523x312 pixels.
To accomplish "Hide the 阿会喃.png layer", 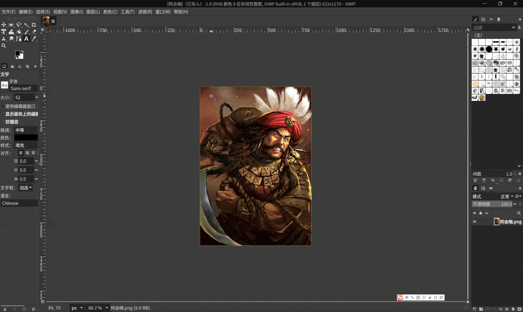I will 475,222.
